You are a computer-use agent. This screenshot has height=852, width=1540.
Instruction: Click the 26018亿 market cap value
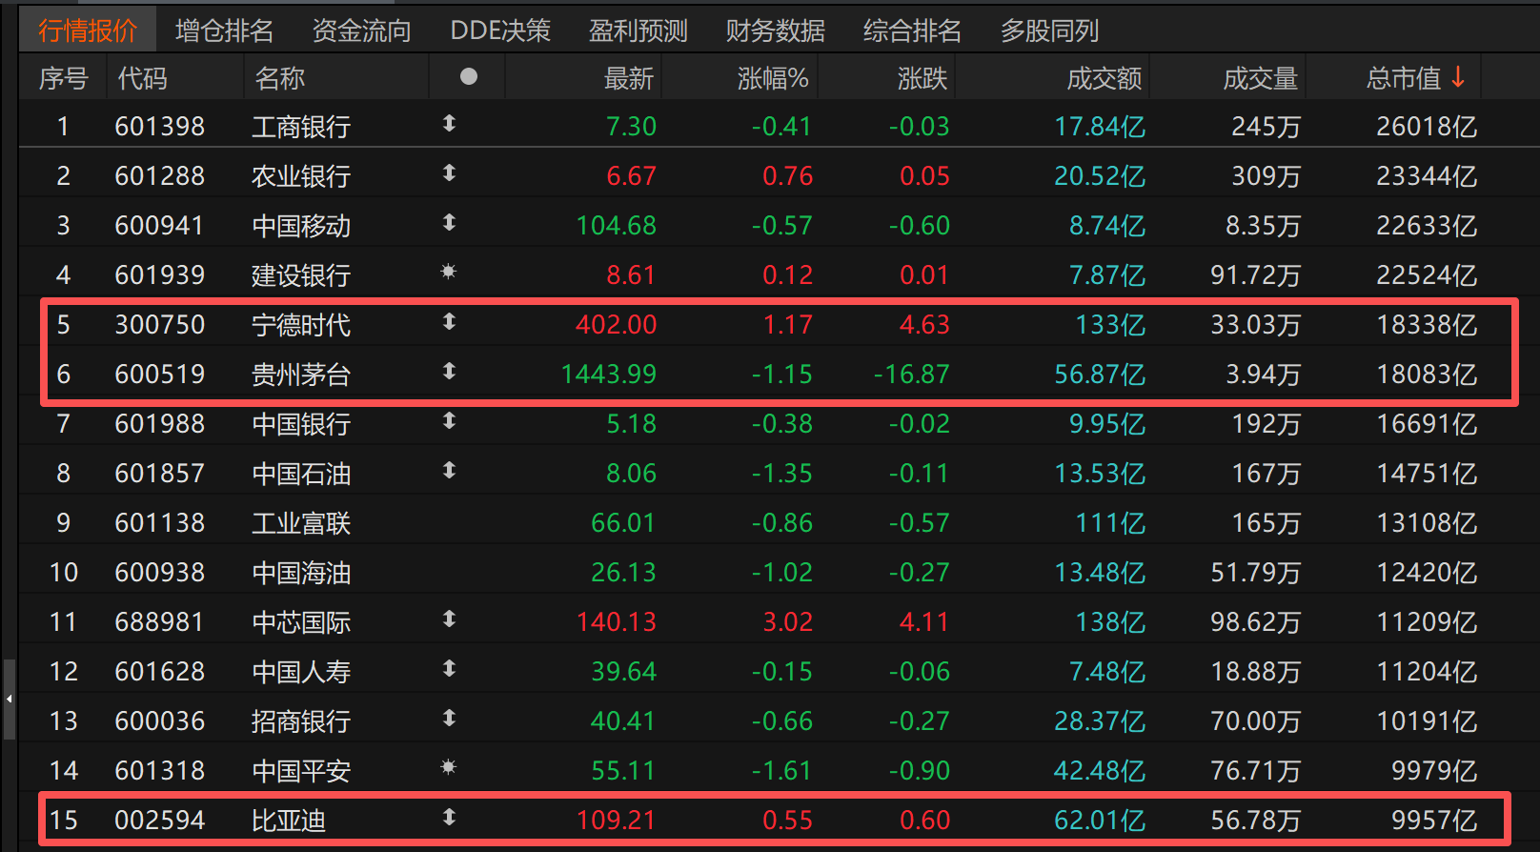click(x=1428, y=126)
